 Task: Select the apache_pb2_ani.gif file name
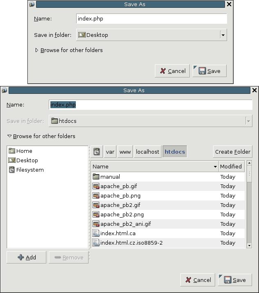point(125,224)
